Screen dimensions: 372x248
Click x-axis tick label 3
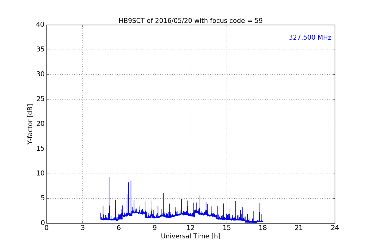pos(82,228)
